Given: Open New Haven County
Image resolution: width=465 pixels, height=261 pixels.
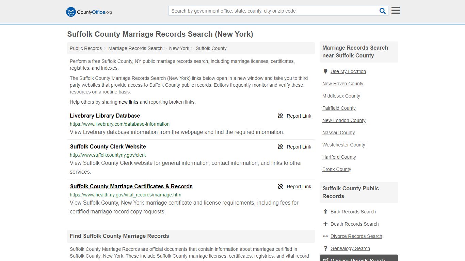Looking at the screenshot, I should [x=343, y=84].
